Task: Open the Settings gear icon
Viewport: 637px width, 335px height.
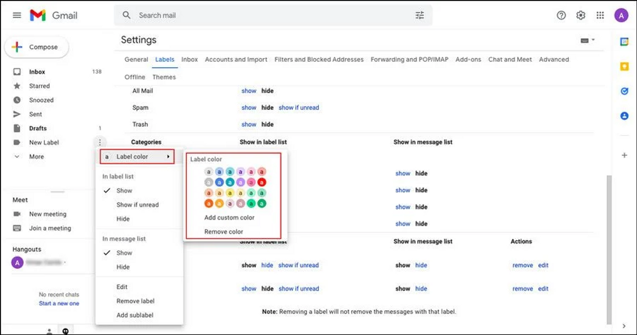Action: click(x=581, y=15)
